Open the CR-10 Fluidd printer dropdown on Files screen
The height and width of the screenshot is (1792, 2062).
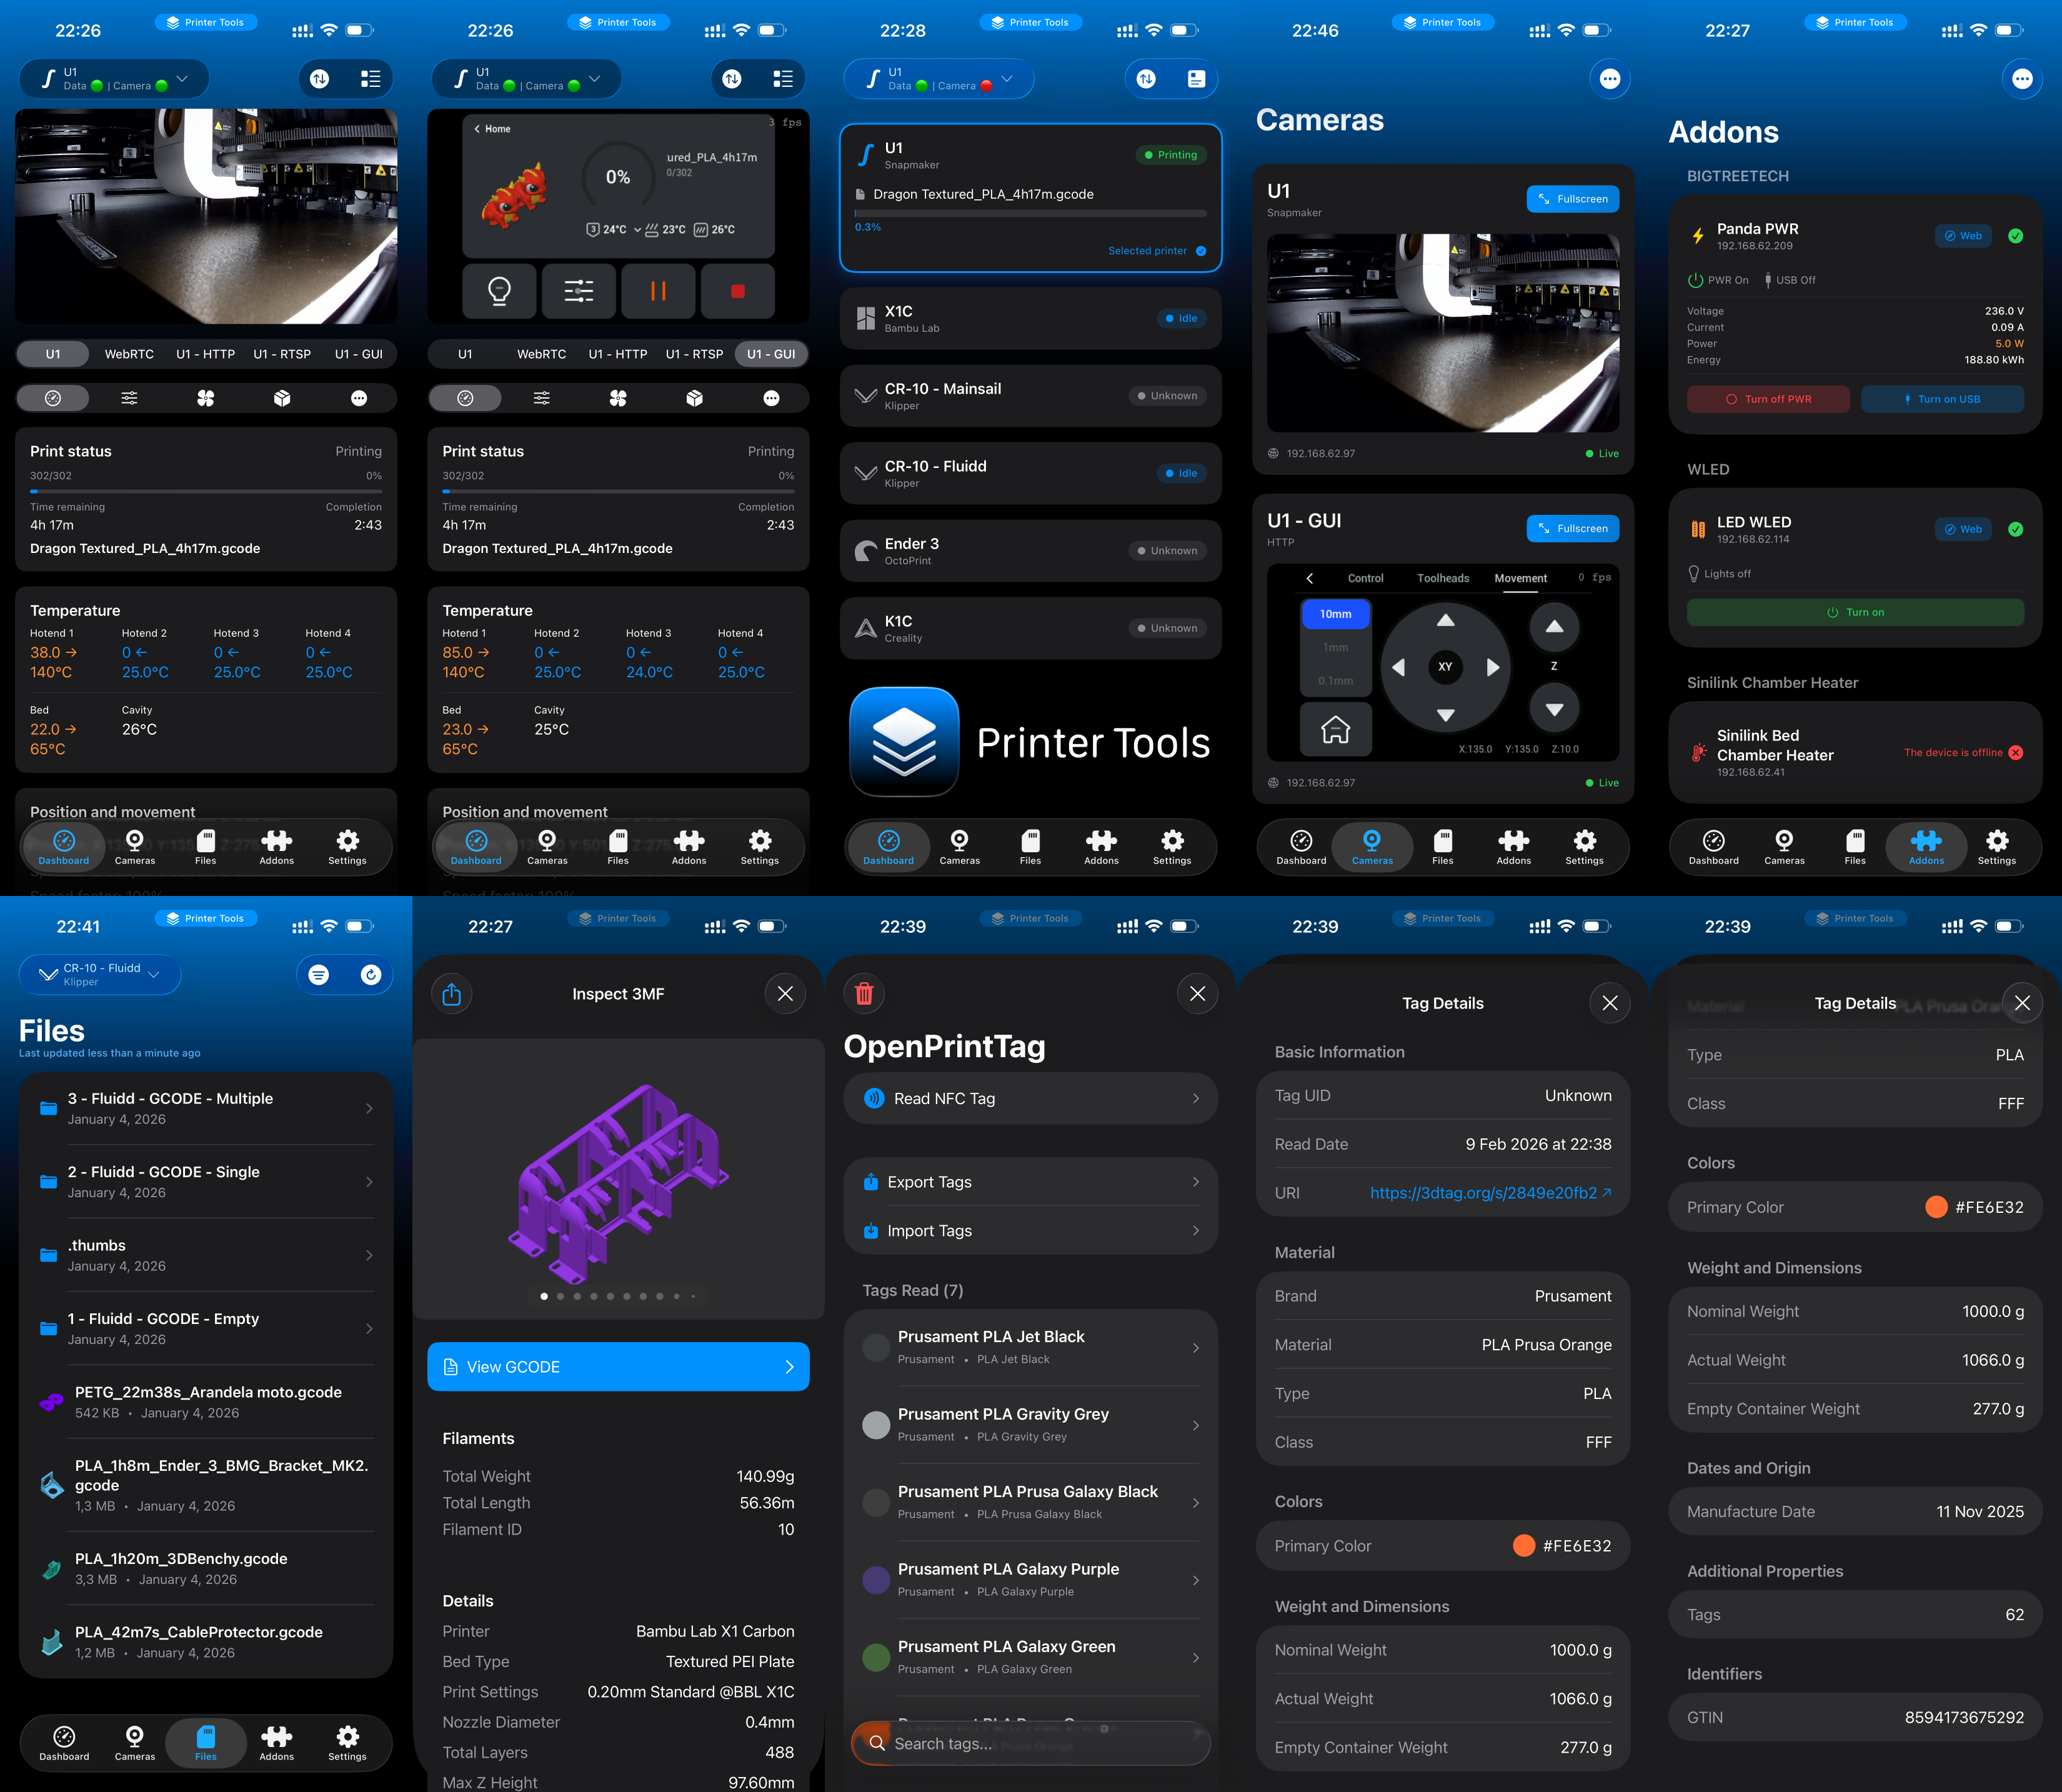click(100, 974)
